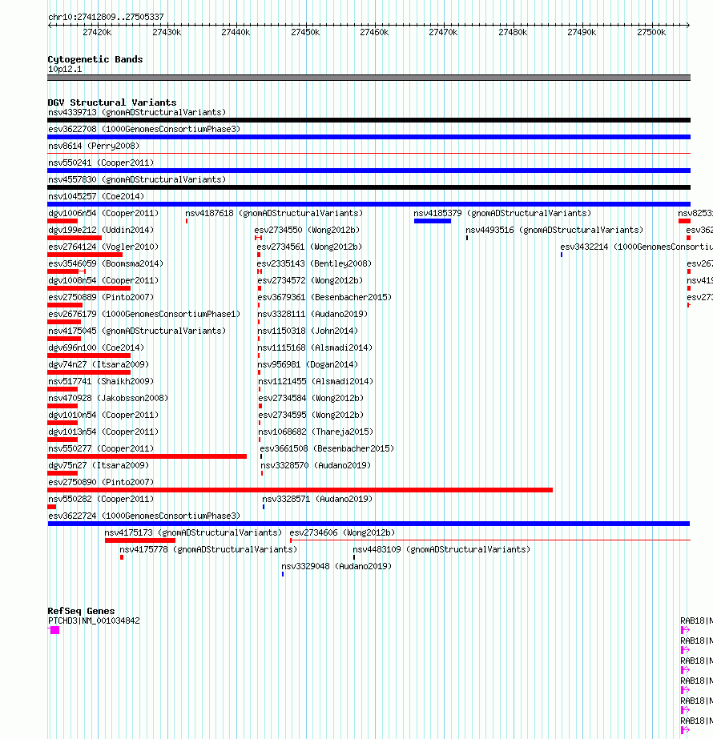Click the nsv4339713 gnomAD variant label
The width and height of the screenshot is (713, 739).
pyautogui.click(x=137, y=112)
